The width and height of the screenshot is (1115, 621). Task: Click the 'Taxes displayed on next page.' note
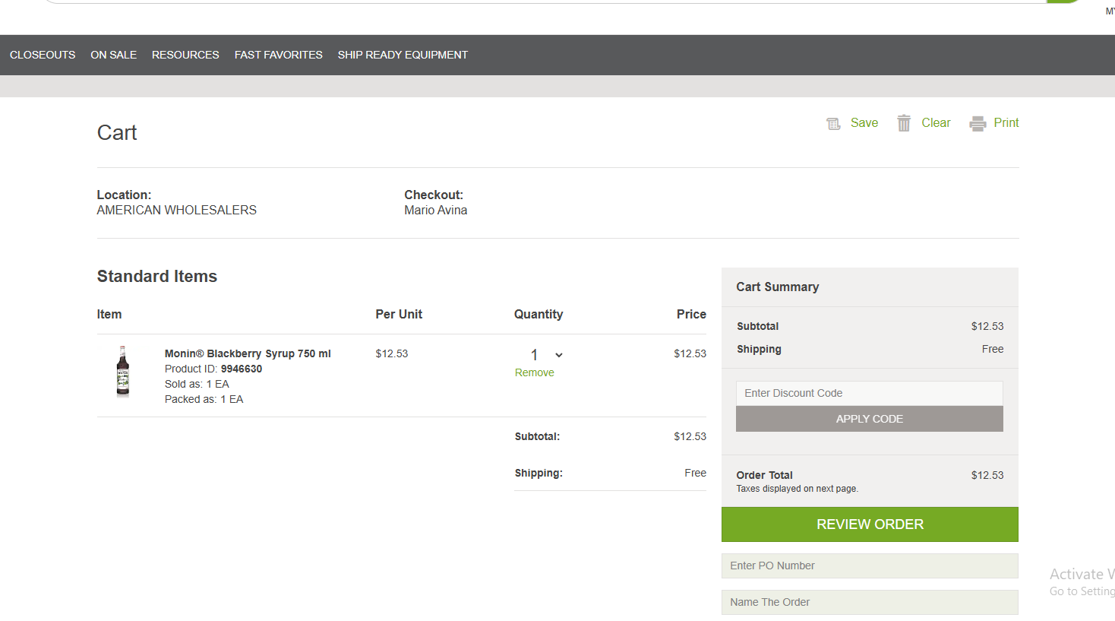point(798,489)
